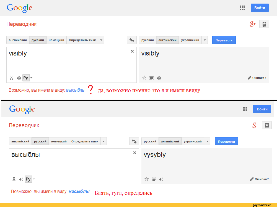Viewport: 277px width, 207px height.
Task: Expand input tools arrow next to Ру under 'высыблы'
Action: coord(34,179)
